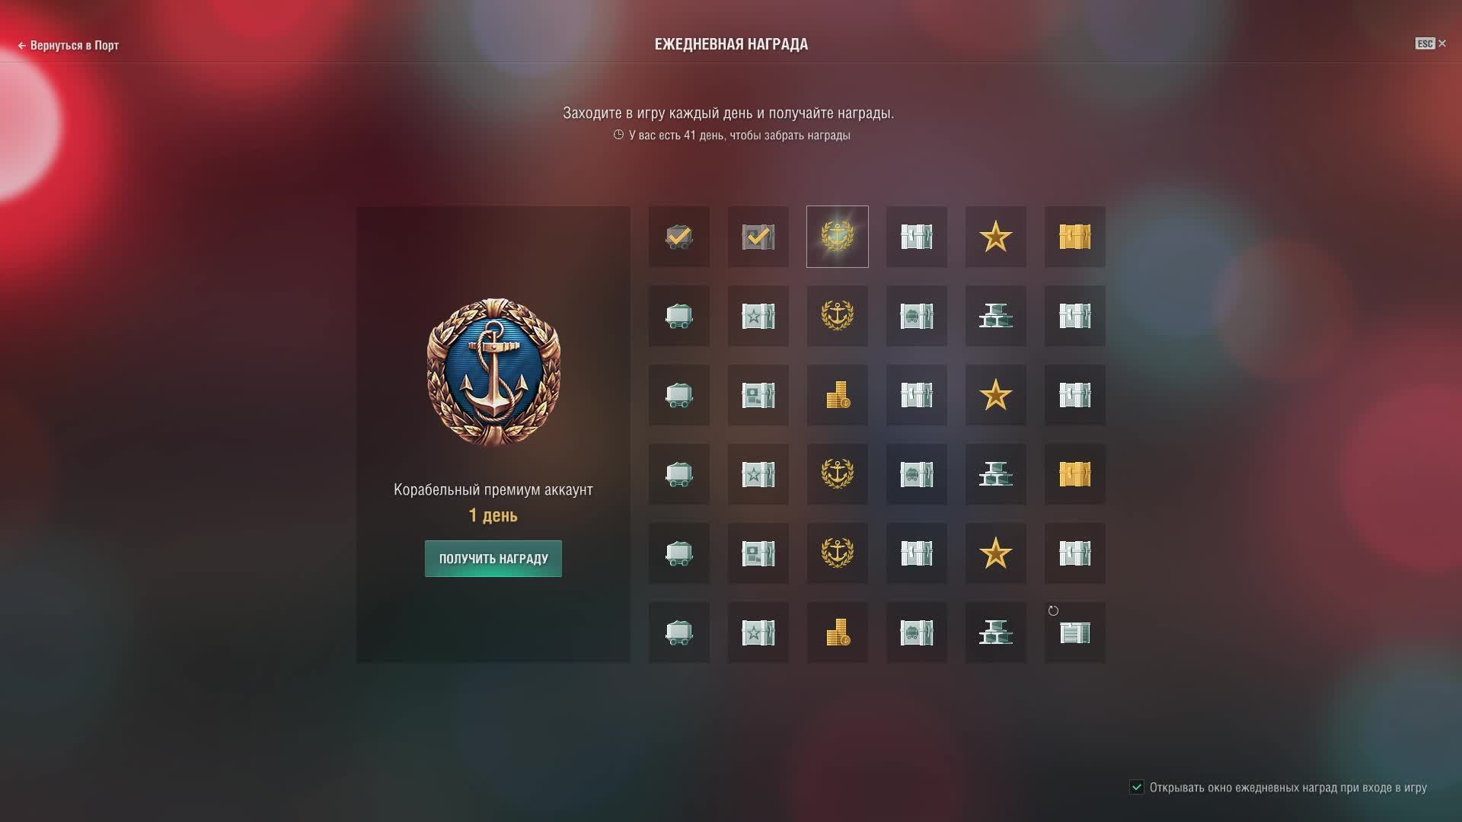The height and width of the screenshot is (822, 1462).
Task: Select fourth-row golden container reward tile
Action: pyautogui.click(x=1075, y=474)
